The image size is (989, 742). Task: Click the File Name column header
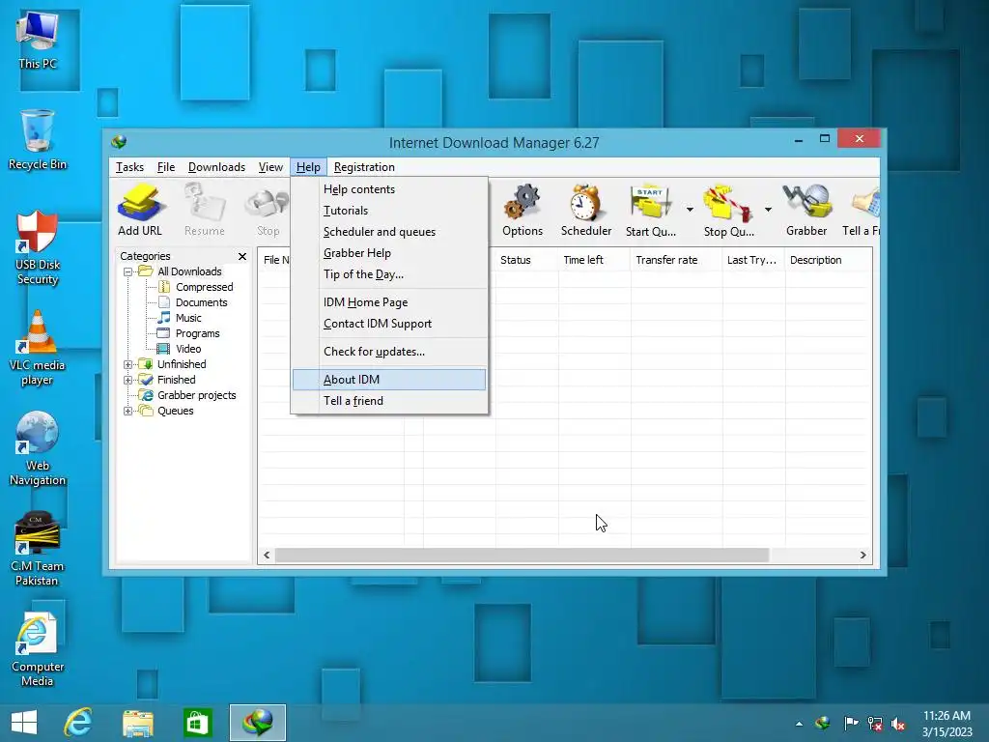[275, 260]
